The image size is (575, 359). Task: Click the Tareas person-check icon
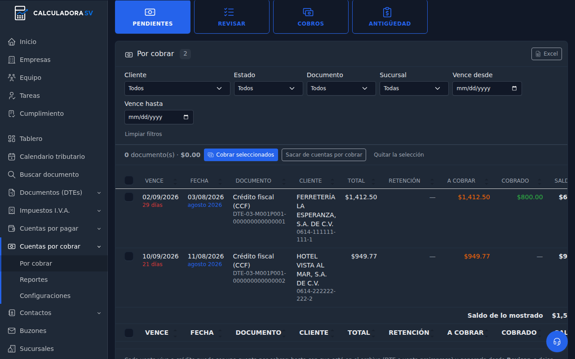(x=12, y=96)
